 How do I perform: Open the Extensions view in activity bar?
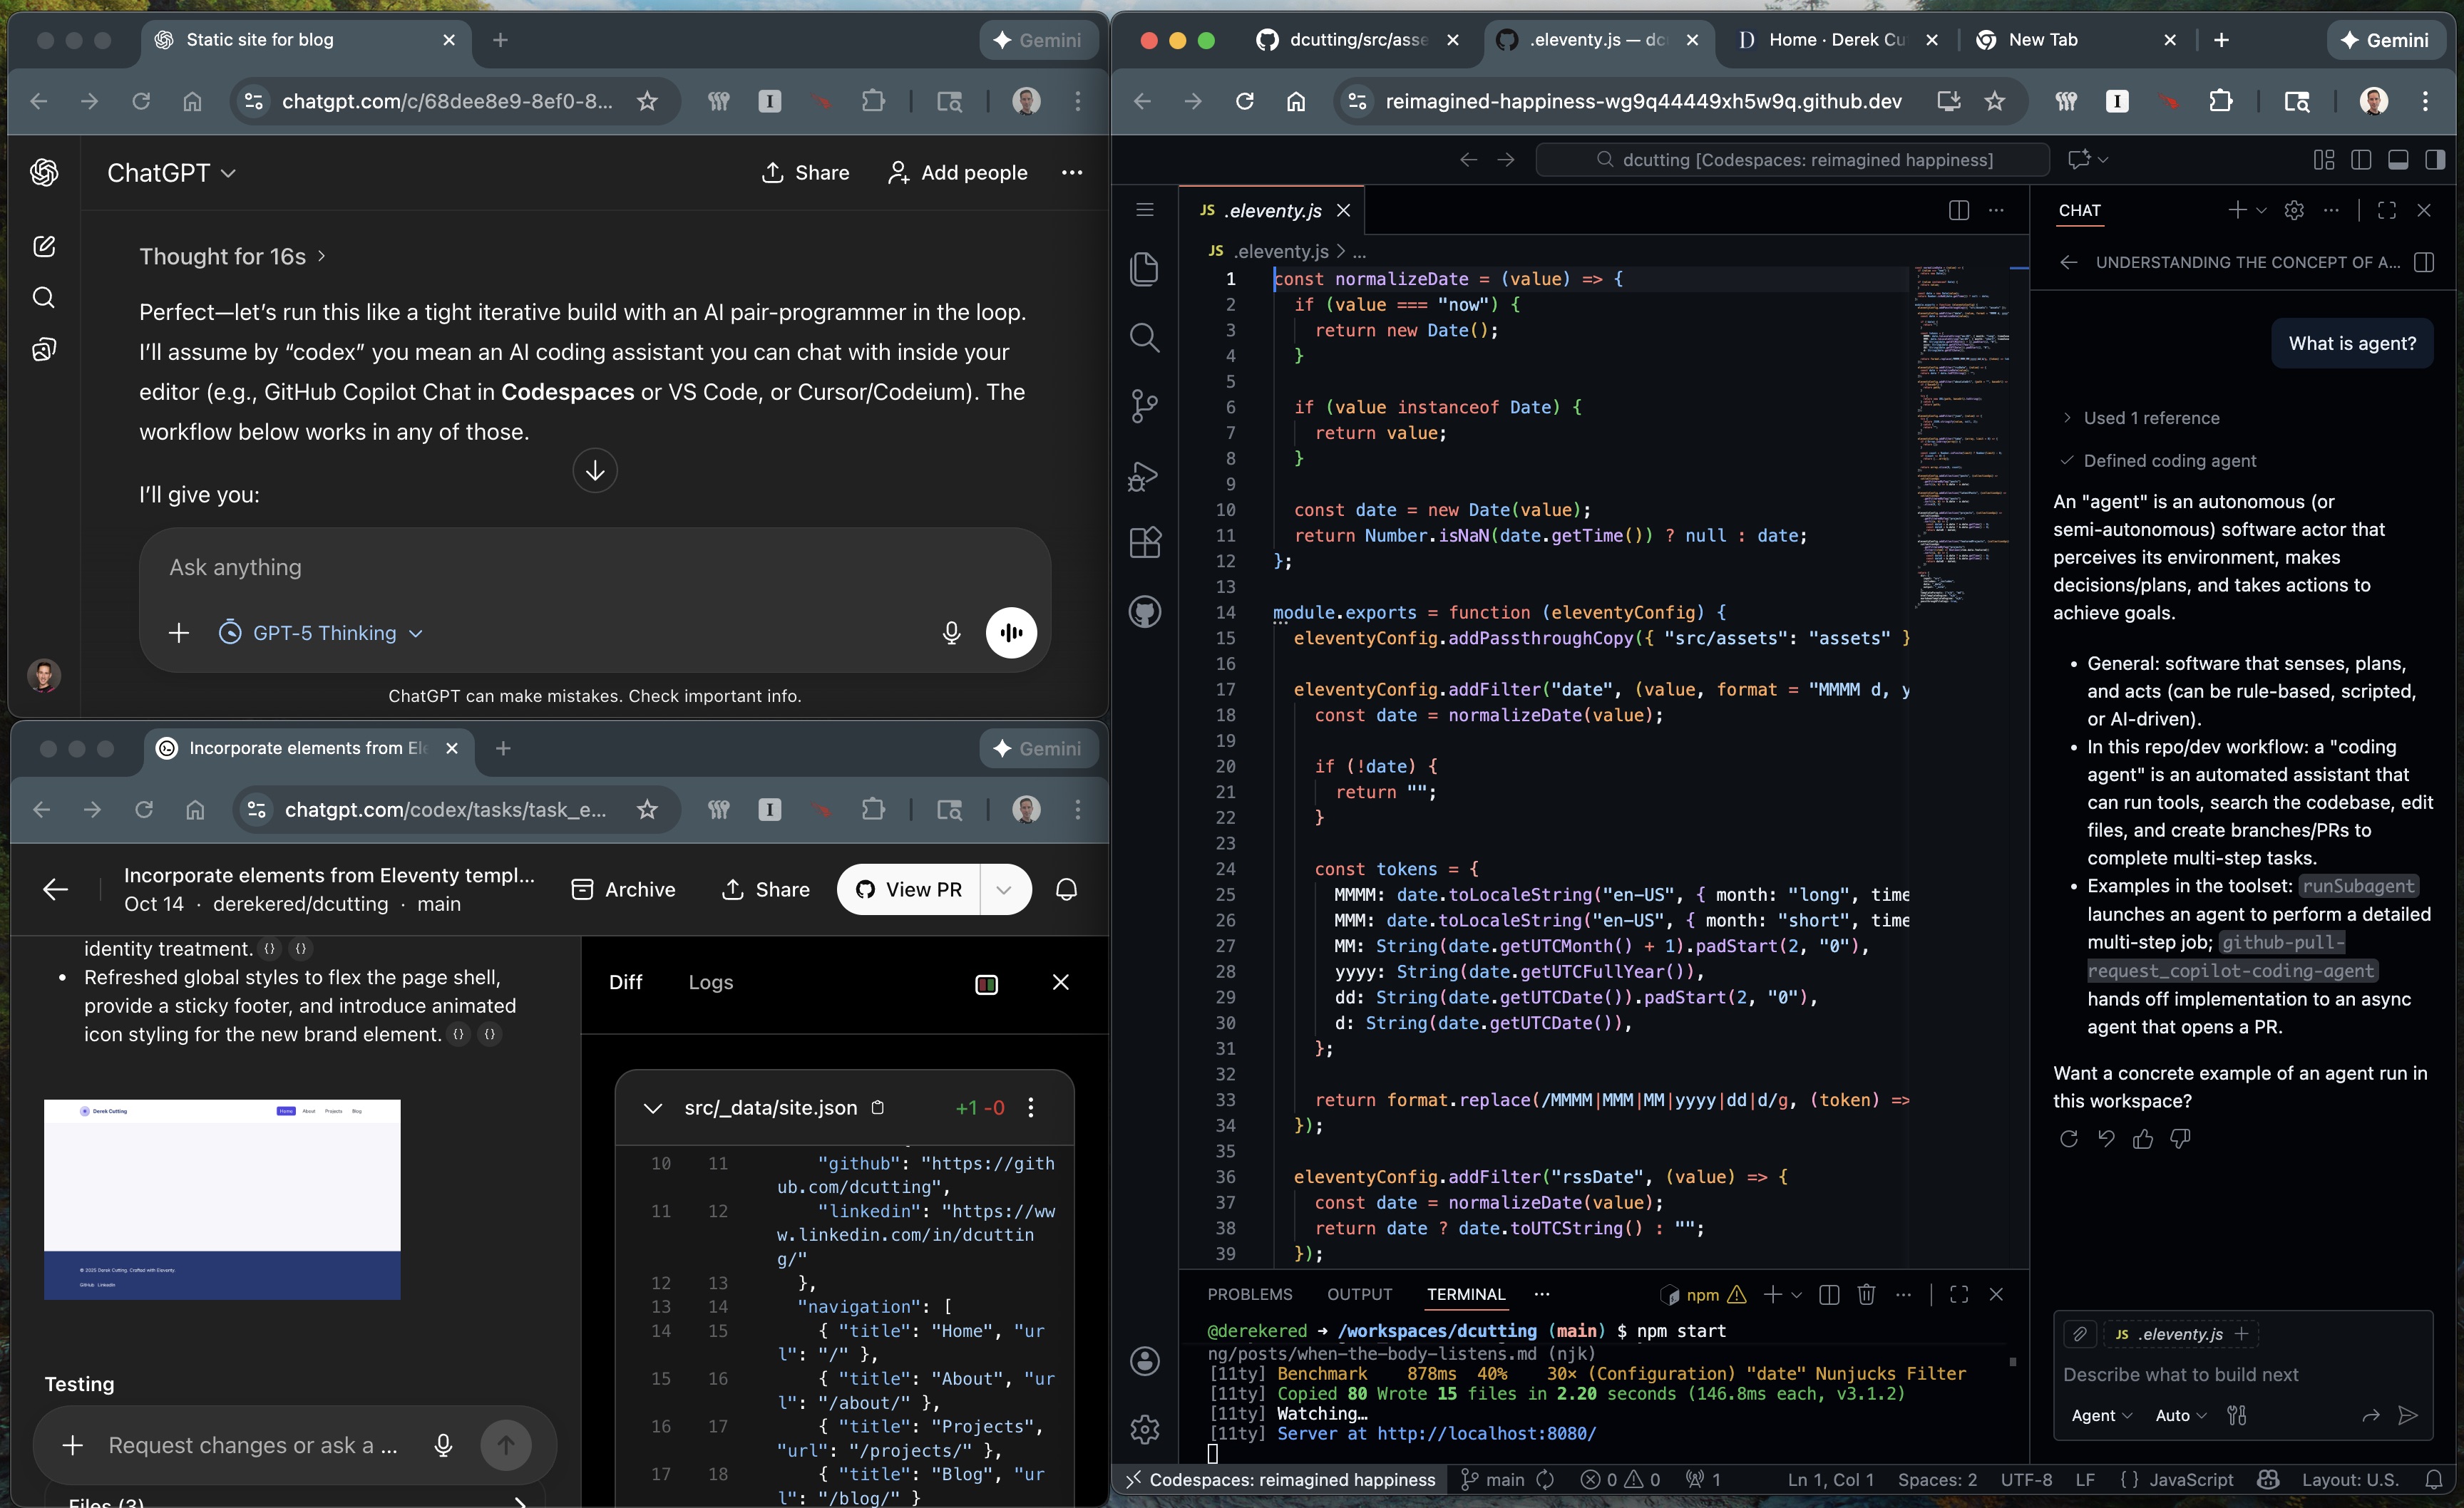(1144, 542)
